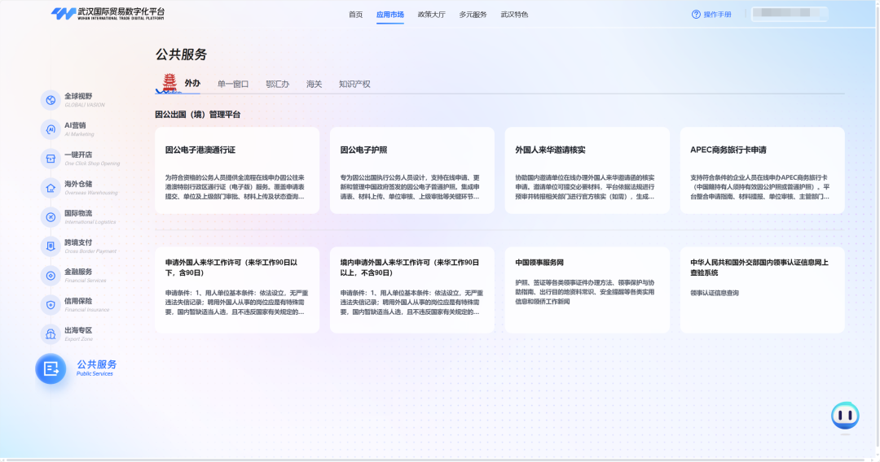Click the 全球视野 globe icon in sidebar
The width and height of the screenshot is (880, 462).
(51, 100)
